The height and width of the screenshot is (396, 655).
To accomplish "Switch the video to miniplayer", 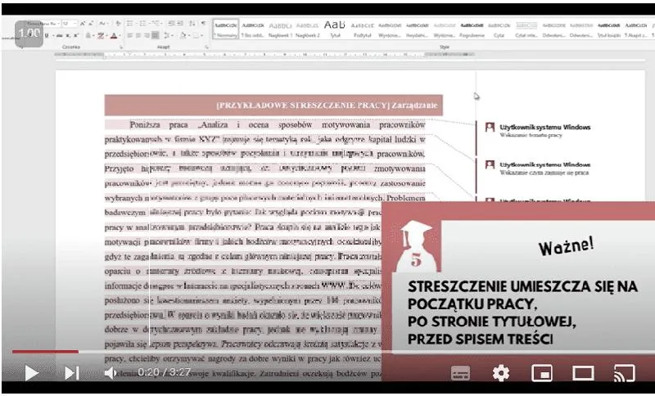I will [542, 372].
